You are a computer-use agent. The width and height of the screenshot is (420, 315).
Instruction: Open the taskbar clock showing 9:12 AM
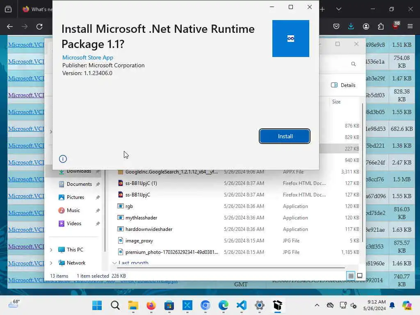tap(374, 305)
